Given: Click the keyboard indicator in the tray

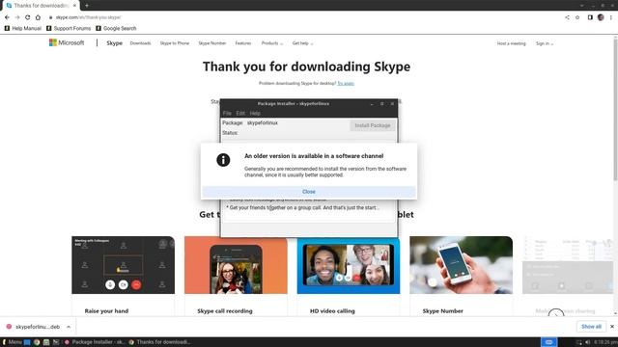Looking at the screenshot, I should (549, 342).
